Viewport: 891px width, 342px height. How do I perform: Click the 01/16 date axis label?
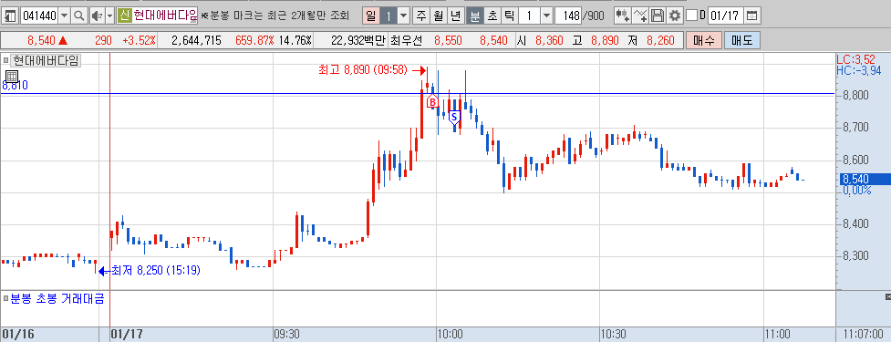(x=17, y=334)
